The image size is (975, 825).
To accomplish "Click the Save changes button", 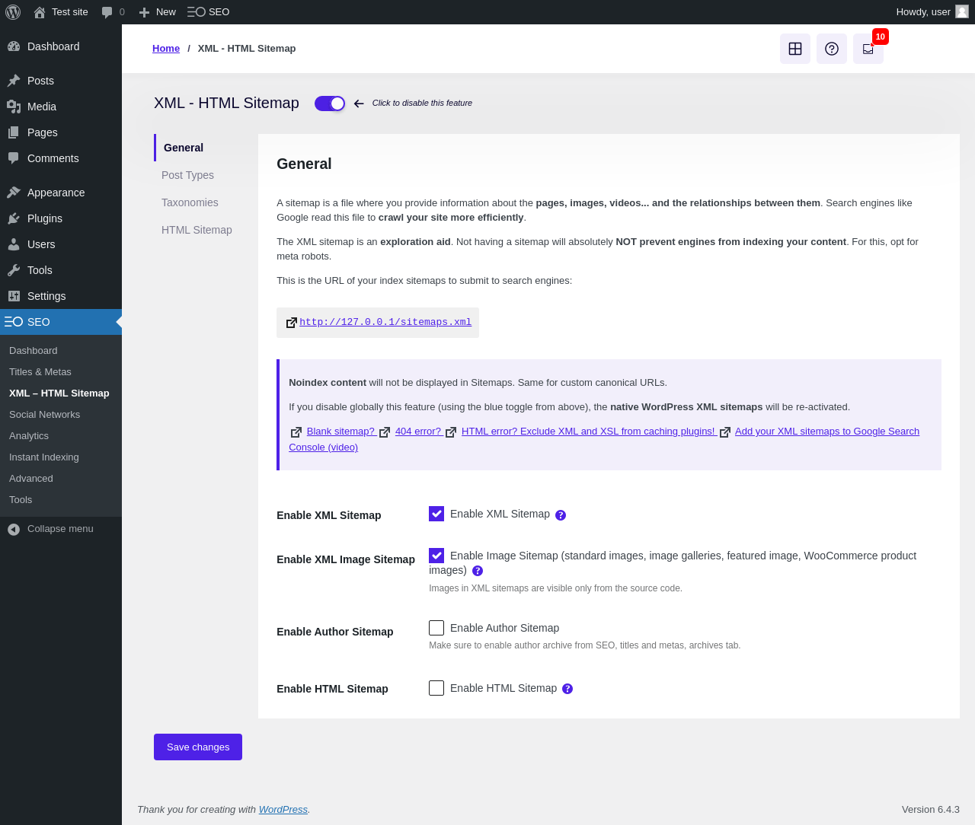I will (198, 747).
